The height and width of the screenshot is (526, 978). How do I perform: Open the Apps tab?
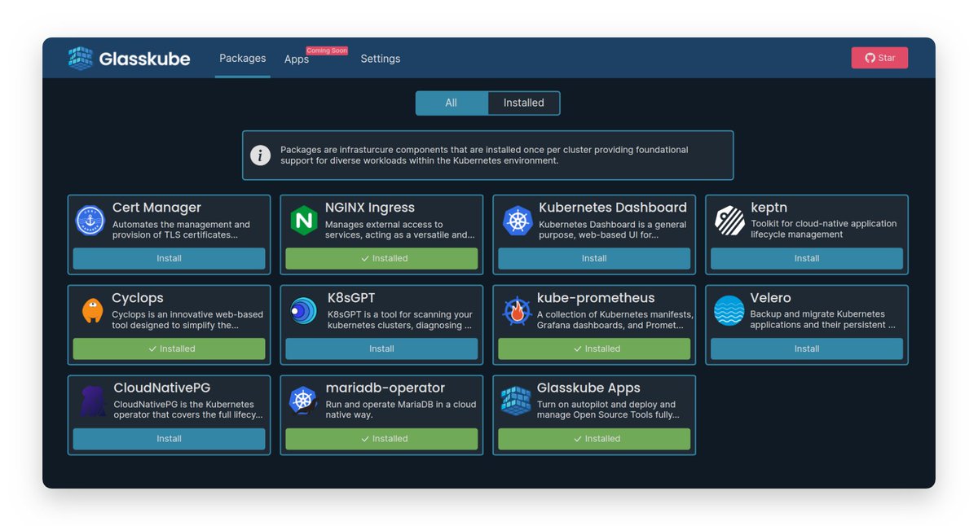click(x=297, y=59)
